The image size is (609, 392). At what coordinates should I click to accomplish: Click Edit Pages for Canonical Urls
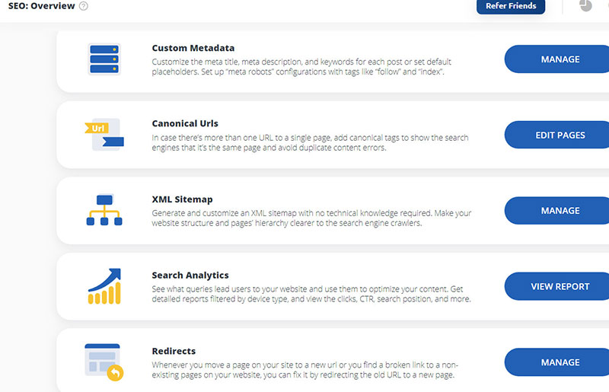click(x=560, y=135)
